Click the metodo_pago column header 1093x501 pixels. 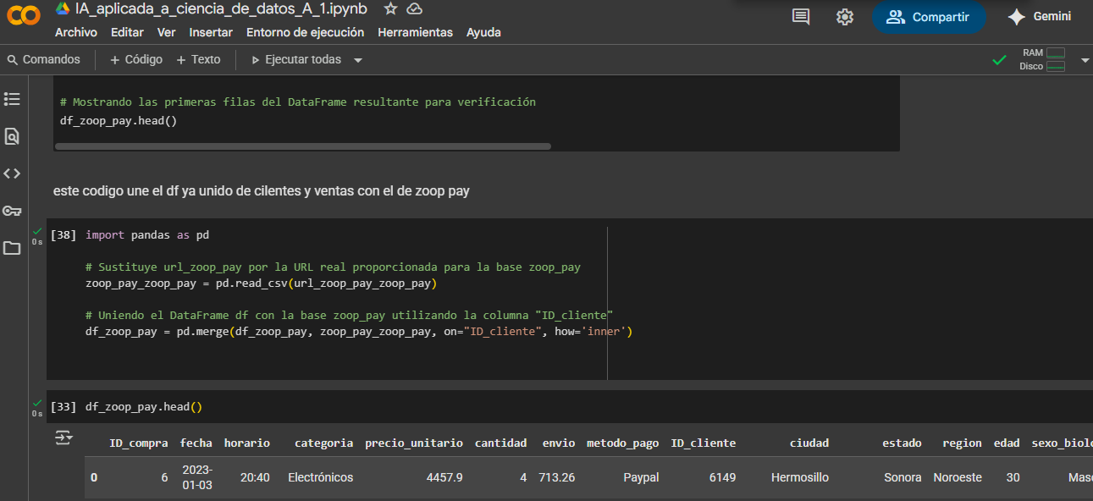click(623, 443)
